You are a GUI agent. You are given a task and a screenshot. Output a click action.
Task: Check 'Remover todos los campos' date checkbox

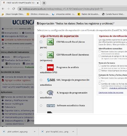point(100,78)
